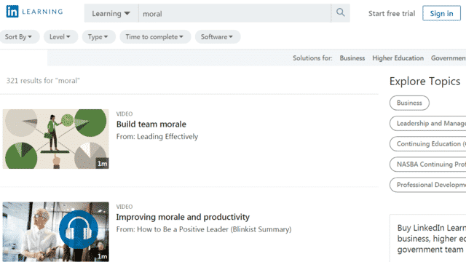The width and height of the screenshot is (466, 262).
Task: Expand the Time to complete filter
Action: (x=155, y=37)
